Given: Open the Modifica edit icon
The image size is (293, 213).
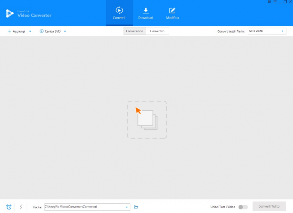Looking at the screenshot, I should pos(172,11).
